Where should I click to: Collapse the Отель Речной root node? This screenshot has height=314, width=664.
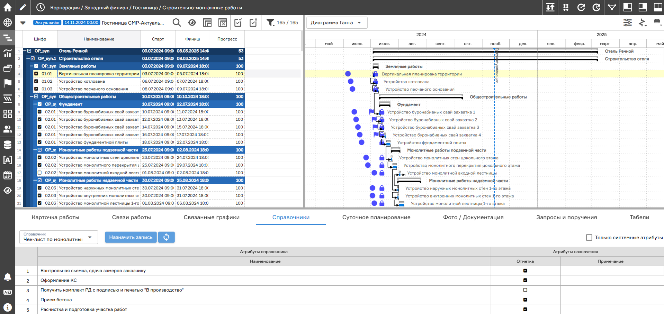click(x=25, y=51)
